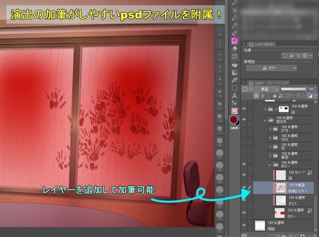This screenshot has width=319, height=237.
Task: Collapse the 窓の外 layer folder
Action: [265, 120]
